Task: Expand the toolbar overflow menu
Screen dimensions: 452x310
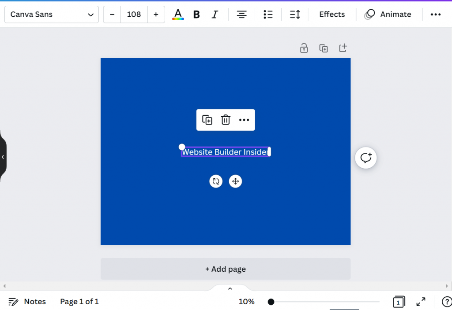Action: coord(436,14)
